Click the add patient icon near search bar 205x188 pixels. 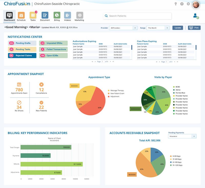[x=195, y=16]
